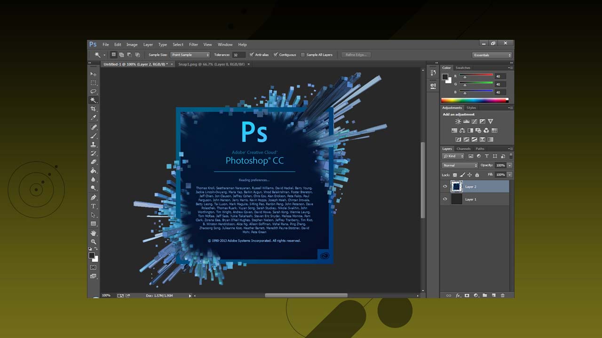The height and width of the screenshot is (338, 602).
Task: Toggle Quick Mask mode icon
Action: (93, 268)
